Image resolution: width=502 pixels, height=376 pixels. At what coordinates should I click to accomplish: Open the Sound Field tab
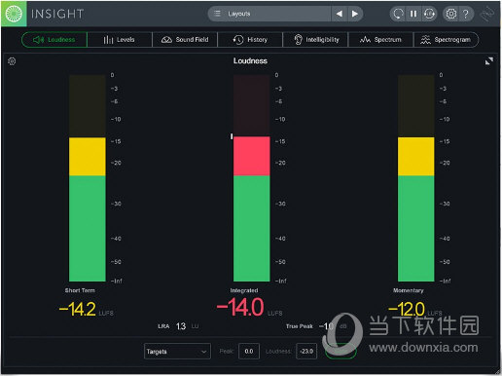tap(185, 40)
